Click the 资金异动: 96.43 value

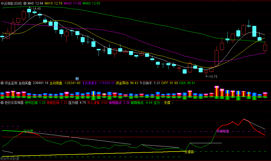point(127,83)
